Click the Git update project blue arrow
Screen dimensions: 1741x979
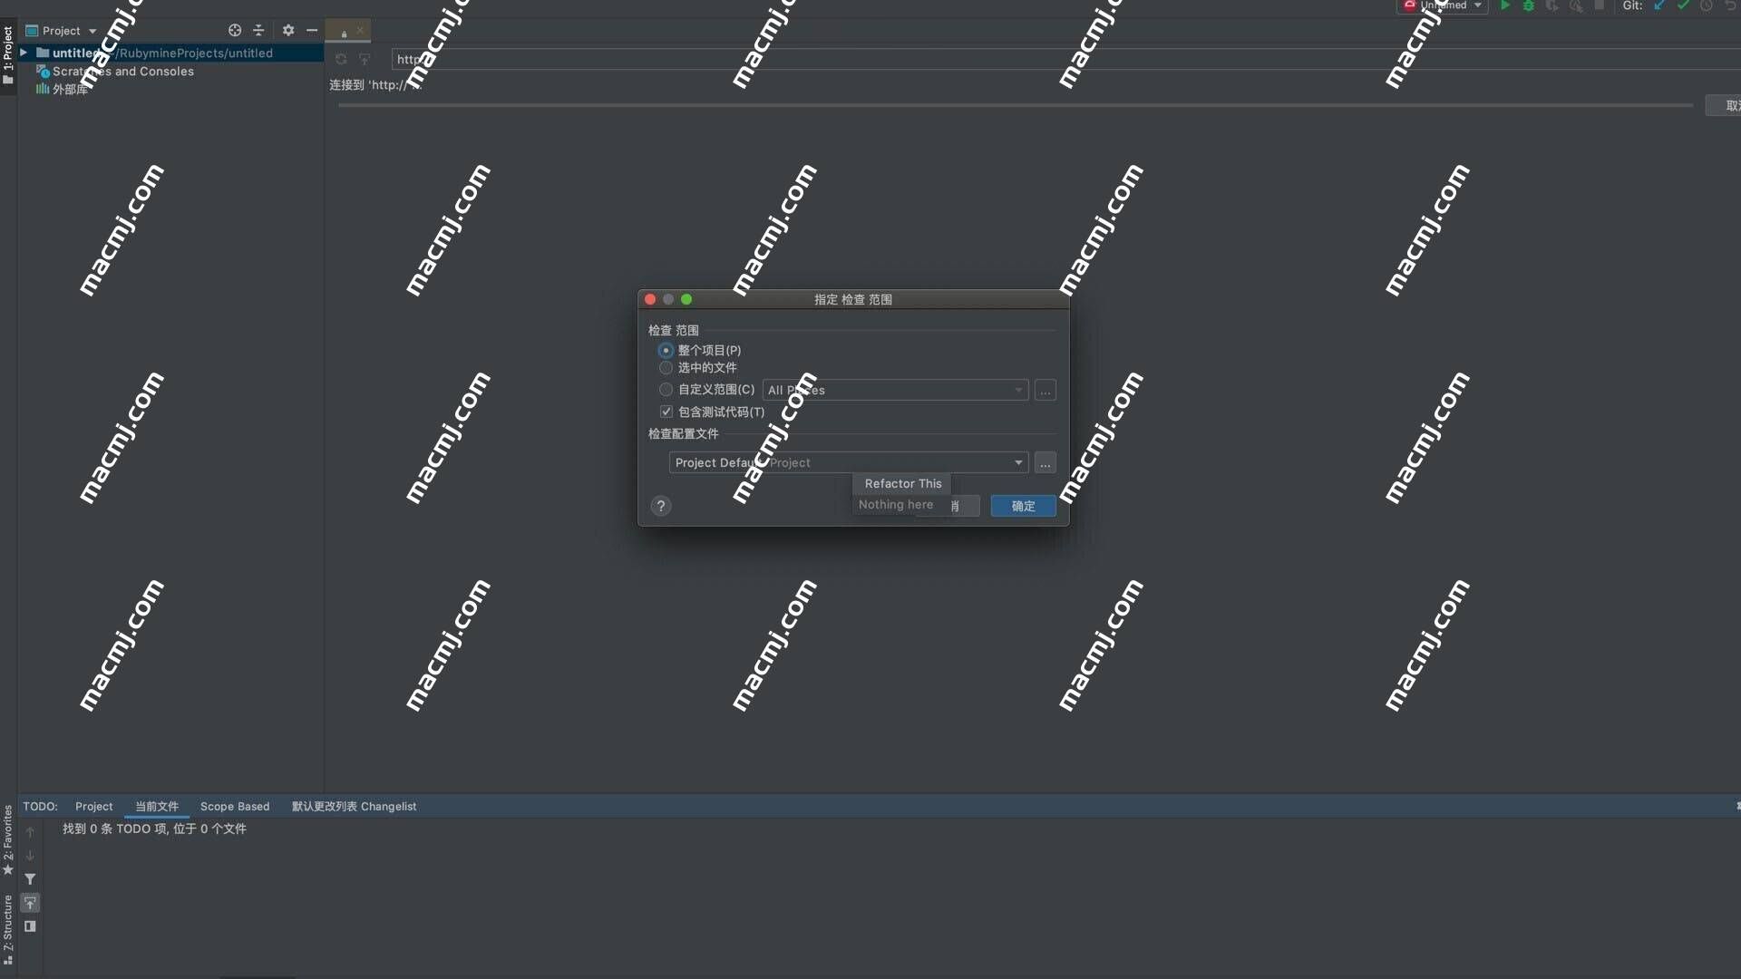coord(1659,5)
